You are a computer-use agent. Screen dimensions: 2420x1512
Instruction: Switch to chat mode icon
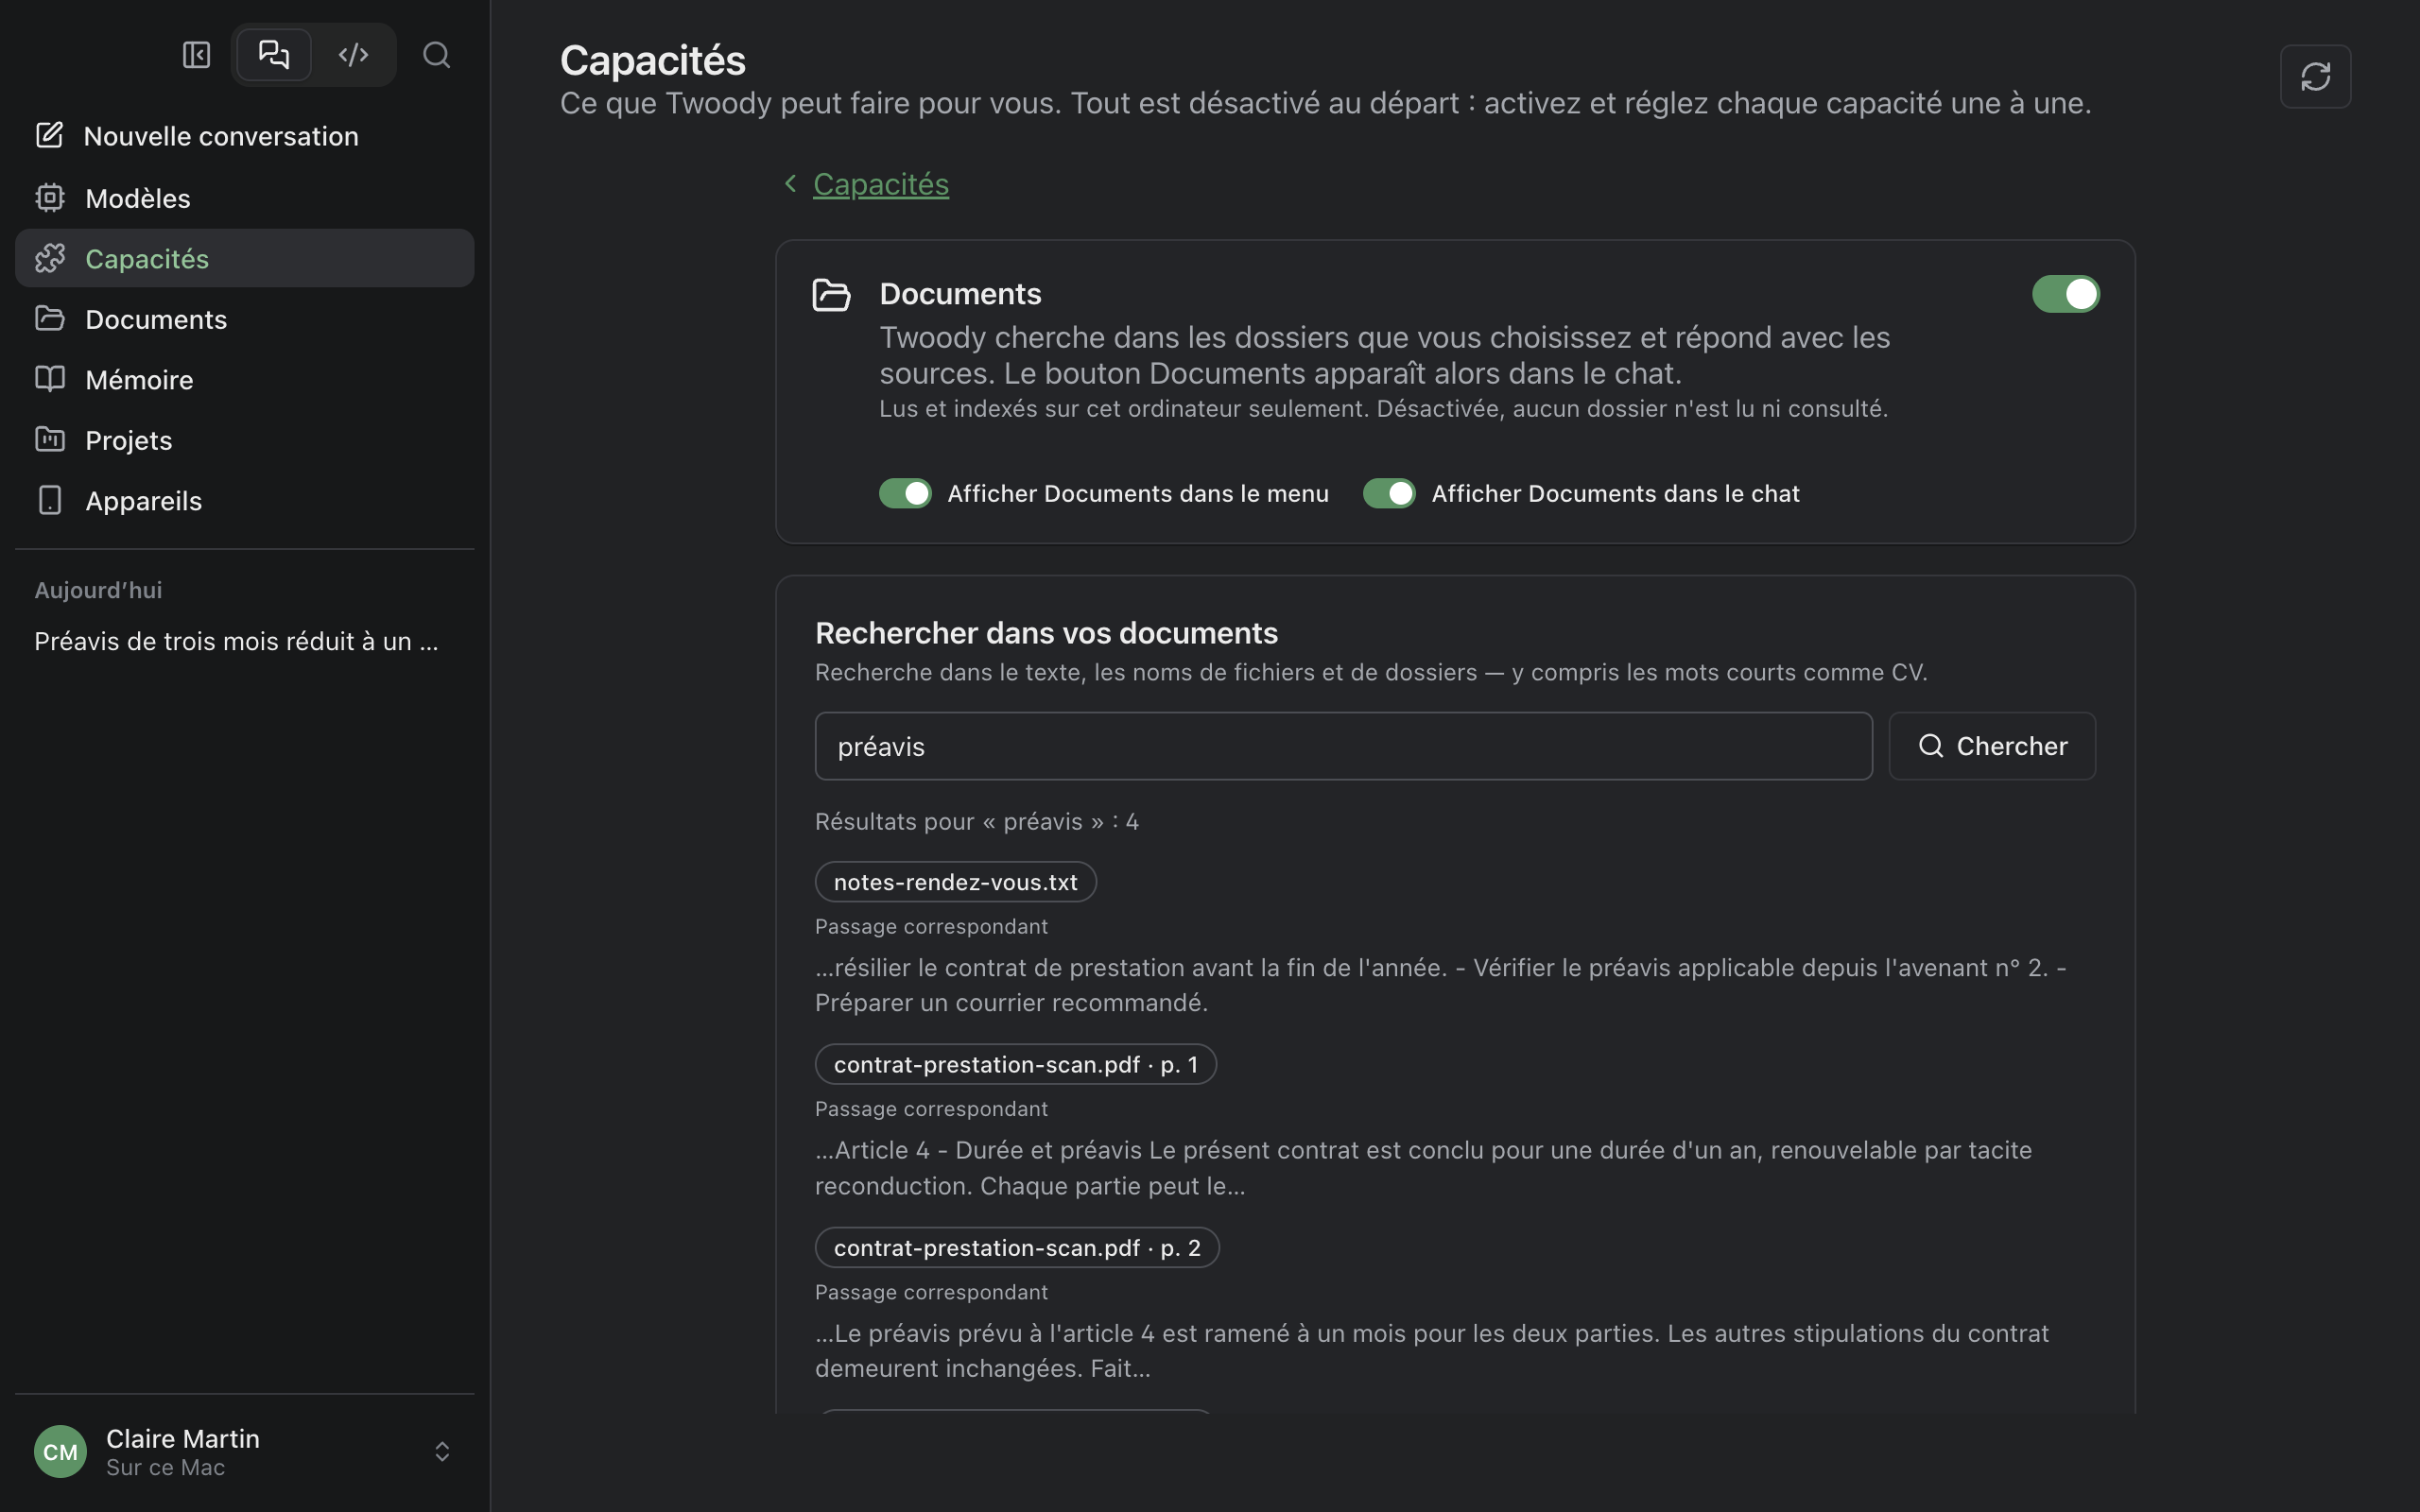click(x=273, y=54)
